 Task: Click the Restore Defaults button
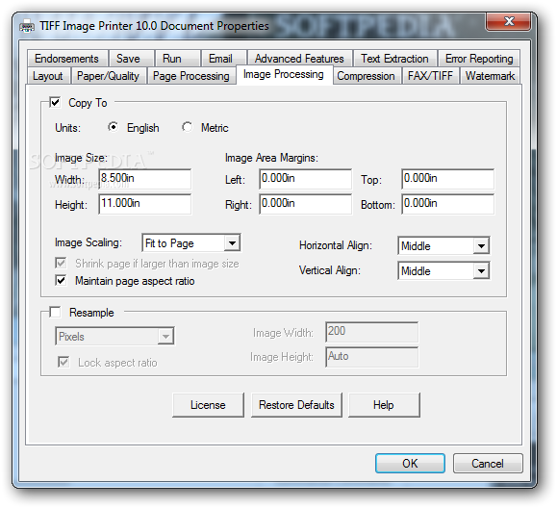click(x=296, y=405)
